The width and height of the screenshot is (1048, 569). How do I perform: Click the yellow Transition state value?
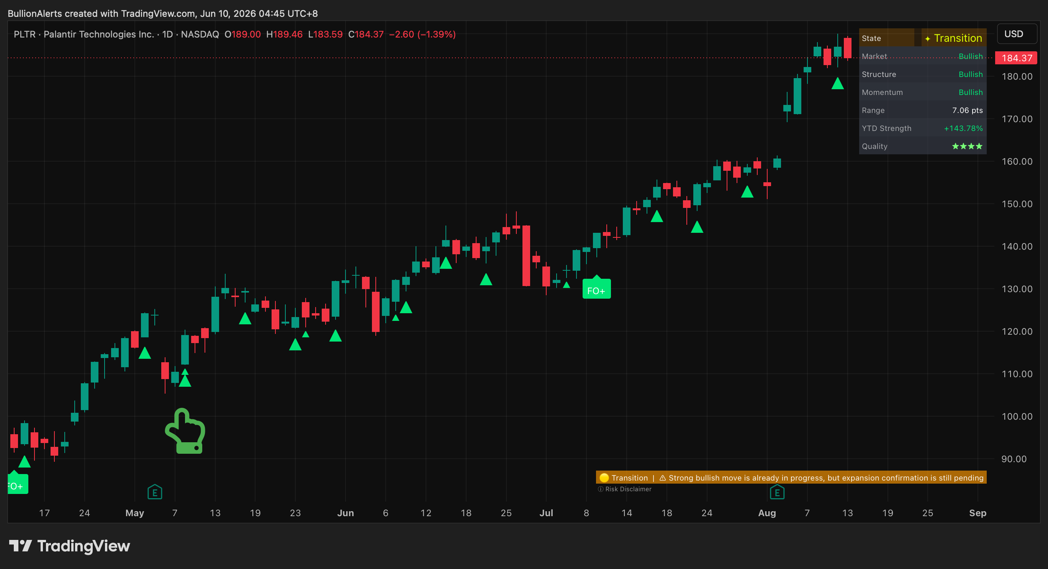click(953, 38)
